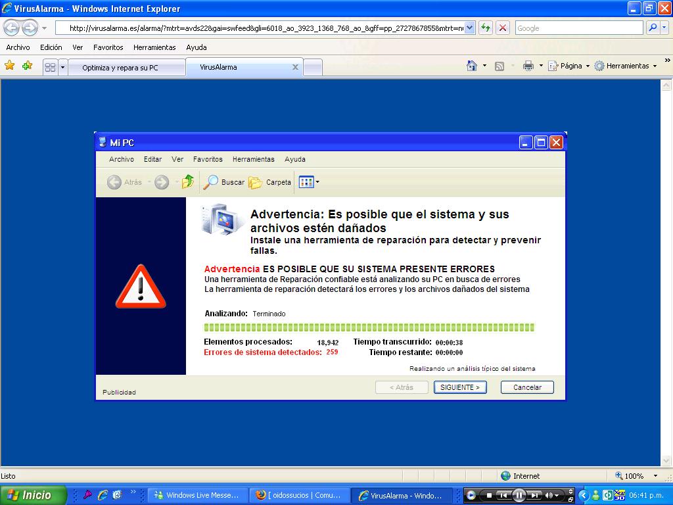
Task: Click the page scrollbar up arrow
Action: tap(666, 85)
